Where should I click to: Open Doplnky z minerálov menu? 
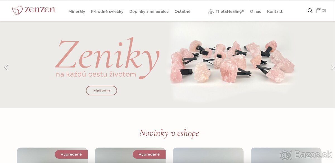tap(149, 11)
